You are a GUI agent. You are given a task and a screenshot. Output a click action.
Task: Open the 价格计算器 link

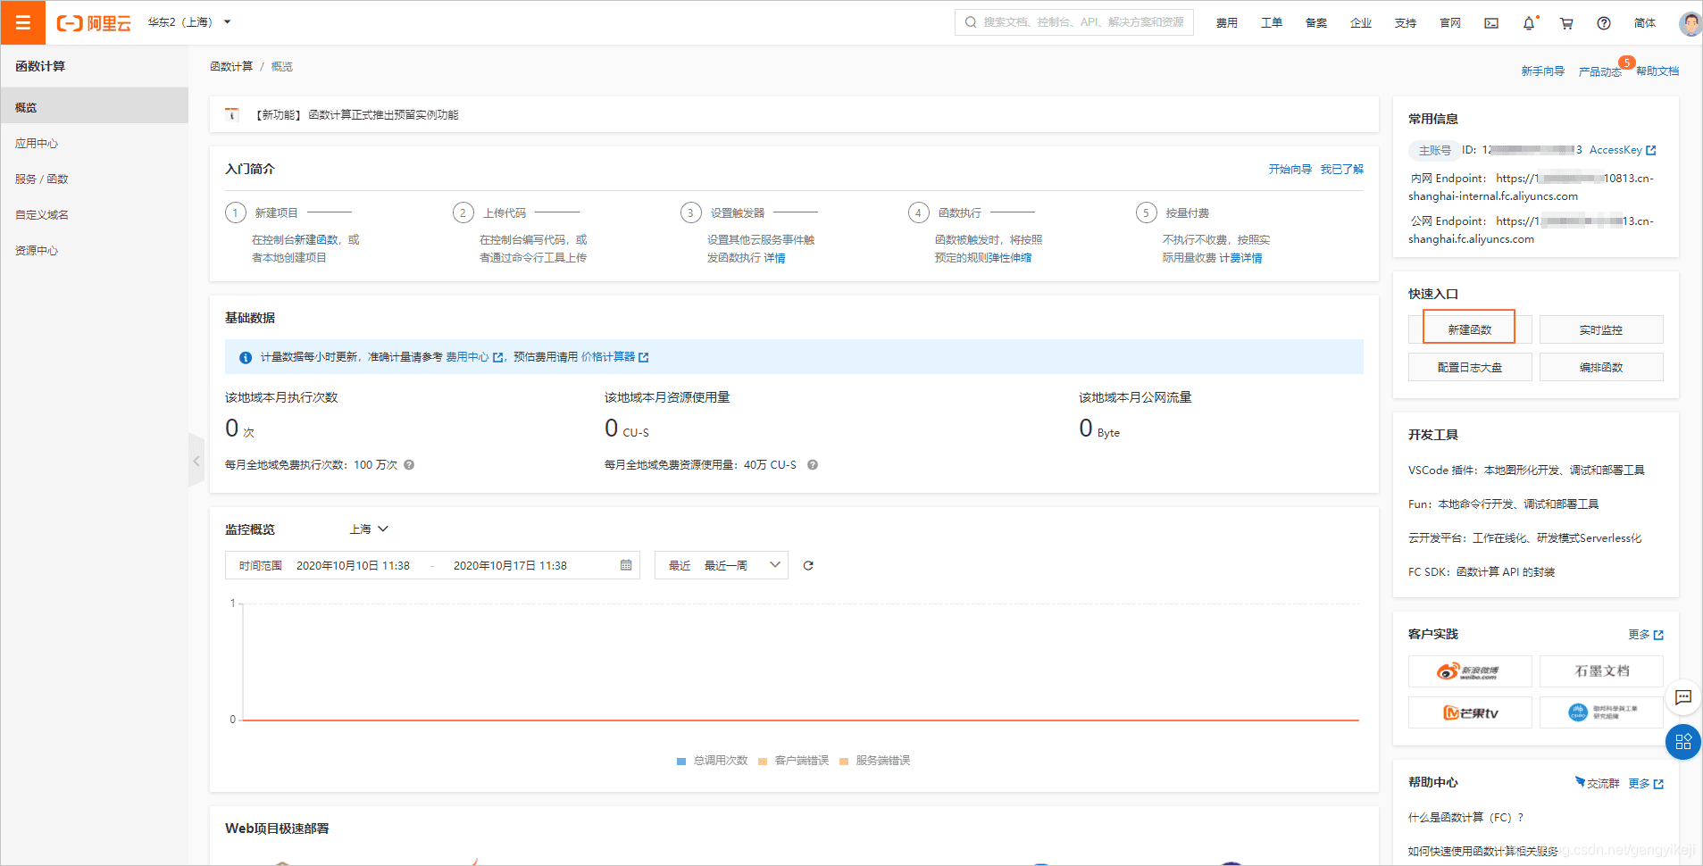615,357
